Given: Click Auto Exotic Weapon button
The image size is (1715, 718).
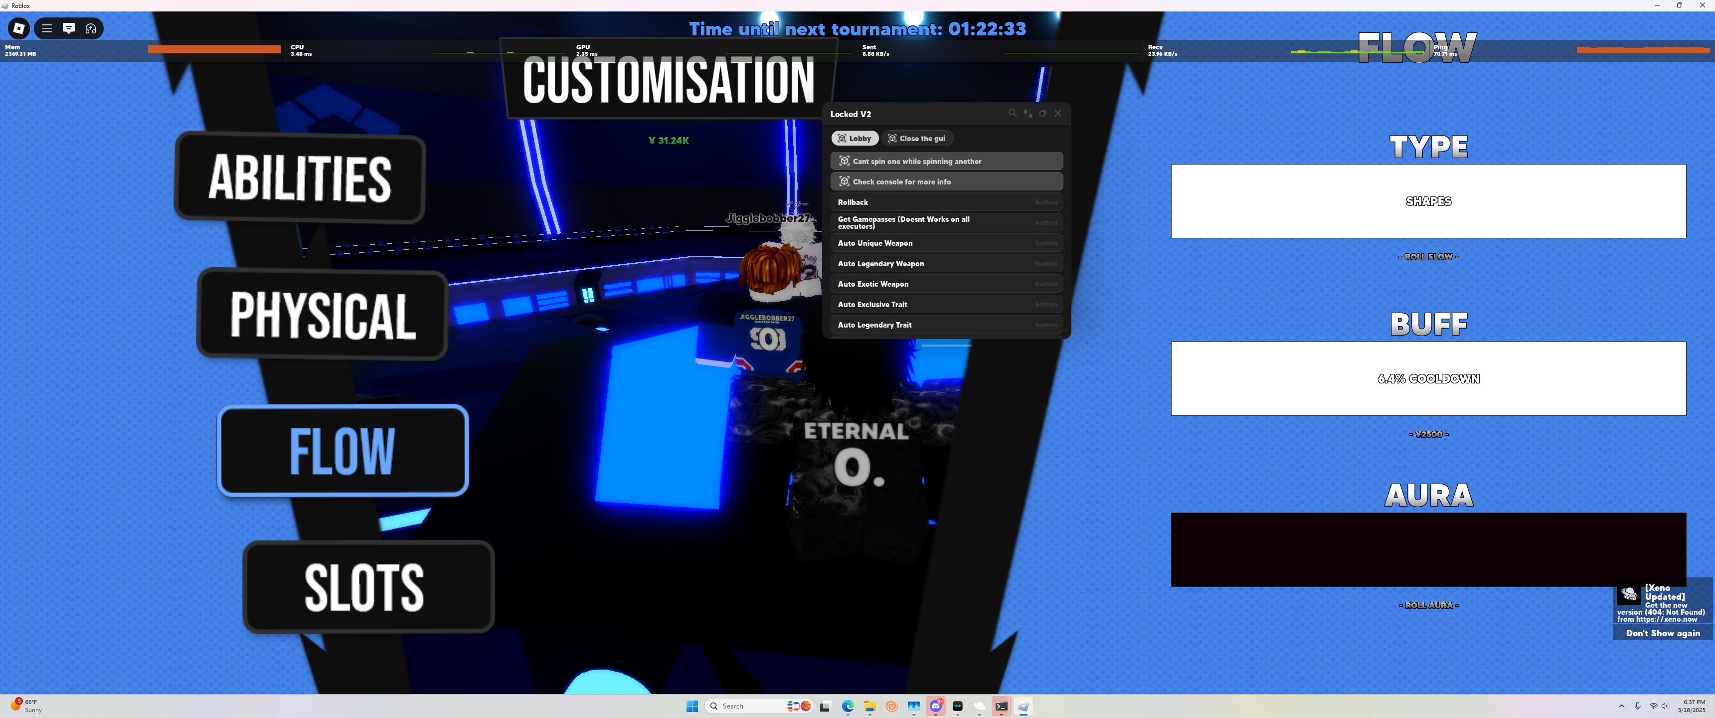Looking at the screenshot, I should [945, 284].
